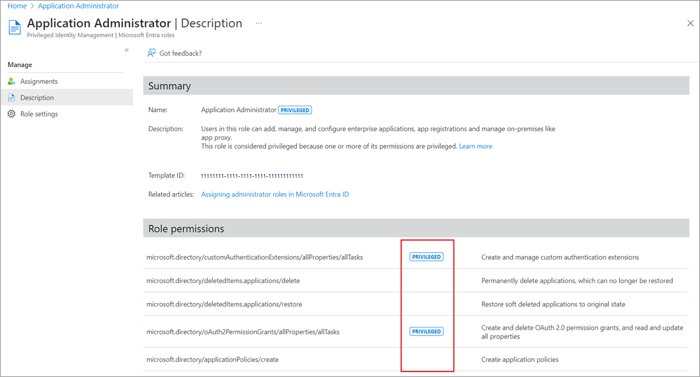Select the deletedItems.applications/restore permission row
This screenshot has width=700, height=377.
224,304
